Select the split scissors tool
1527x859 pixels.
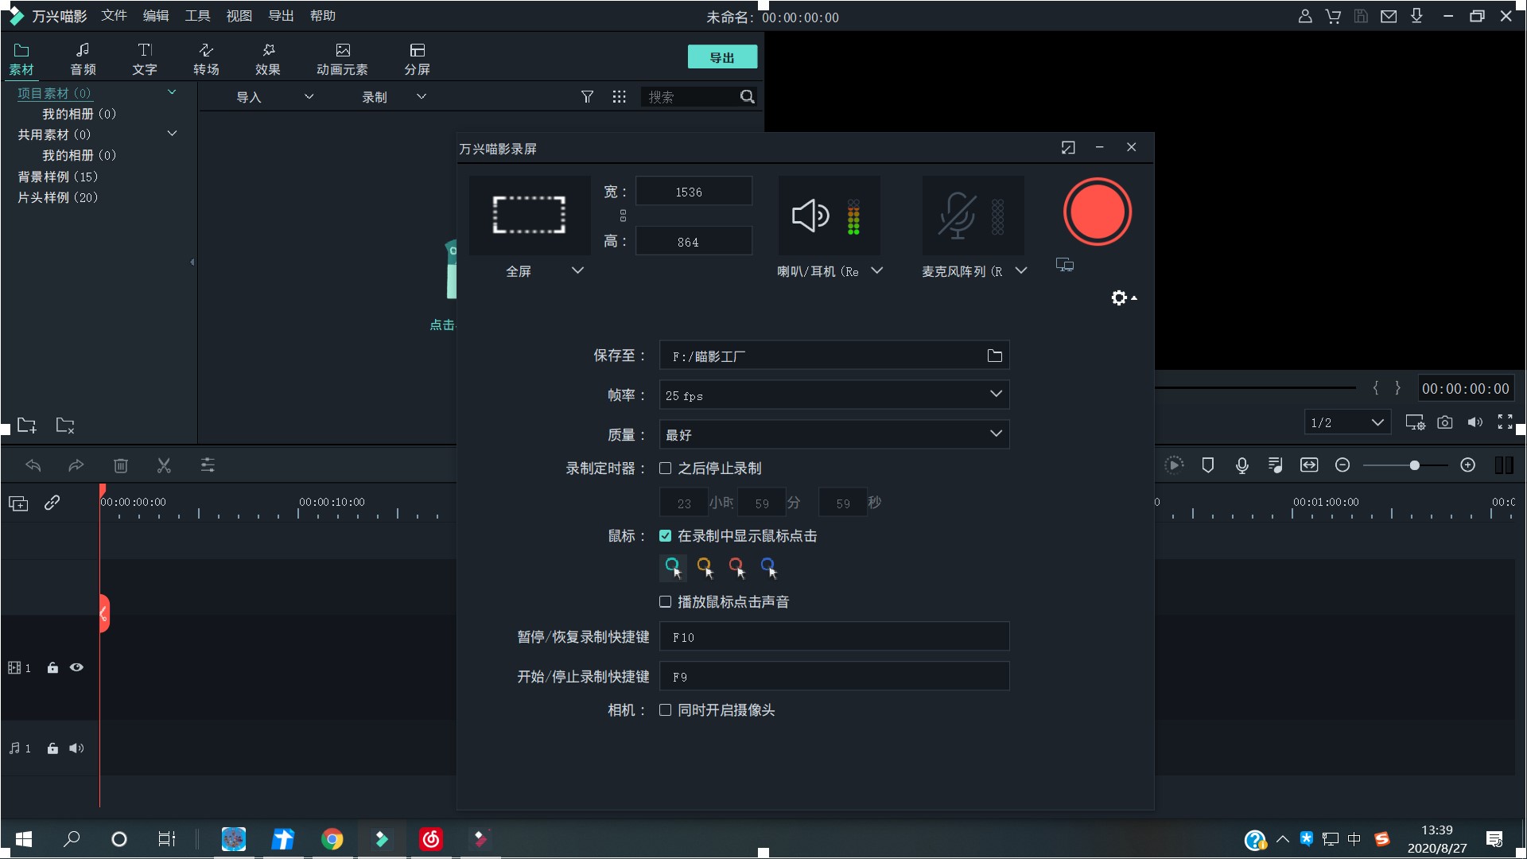coord(164,465)
